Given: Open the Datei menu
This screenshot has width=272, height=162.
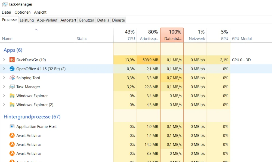Looking at the screenshot, I should (x=6, y=12).
